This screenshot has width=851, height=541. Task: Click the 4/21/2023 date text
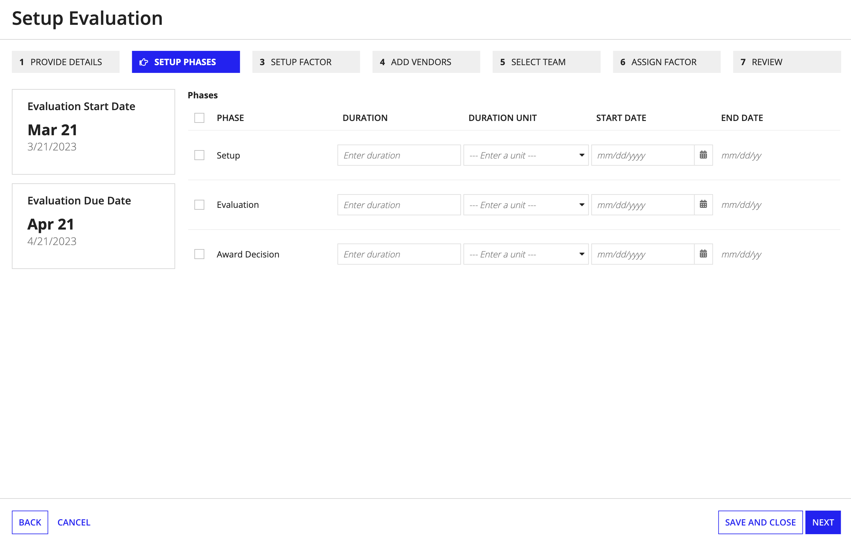coord(52,241)
